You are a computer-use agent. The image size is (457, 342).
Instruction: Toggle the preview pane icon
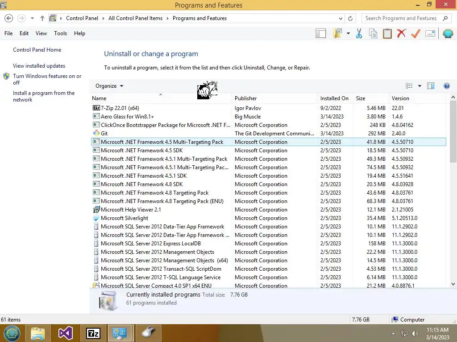pos(431,86)
